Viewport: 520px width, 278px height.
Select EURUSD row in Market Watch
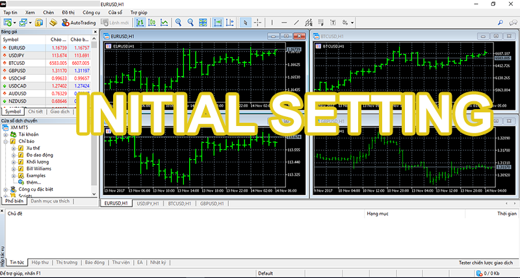(x=45, y=47)
